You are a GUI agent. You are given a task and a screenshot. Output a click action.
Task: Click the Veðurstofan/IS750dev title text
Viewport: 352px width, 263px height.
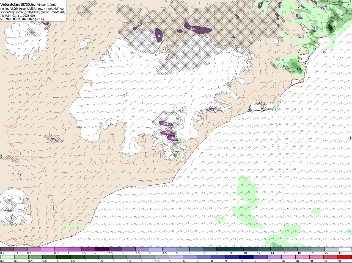point(18,4)
